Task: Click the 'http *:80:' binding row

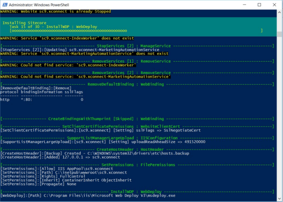Action: pos(42,100)
